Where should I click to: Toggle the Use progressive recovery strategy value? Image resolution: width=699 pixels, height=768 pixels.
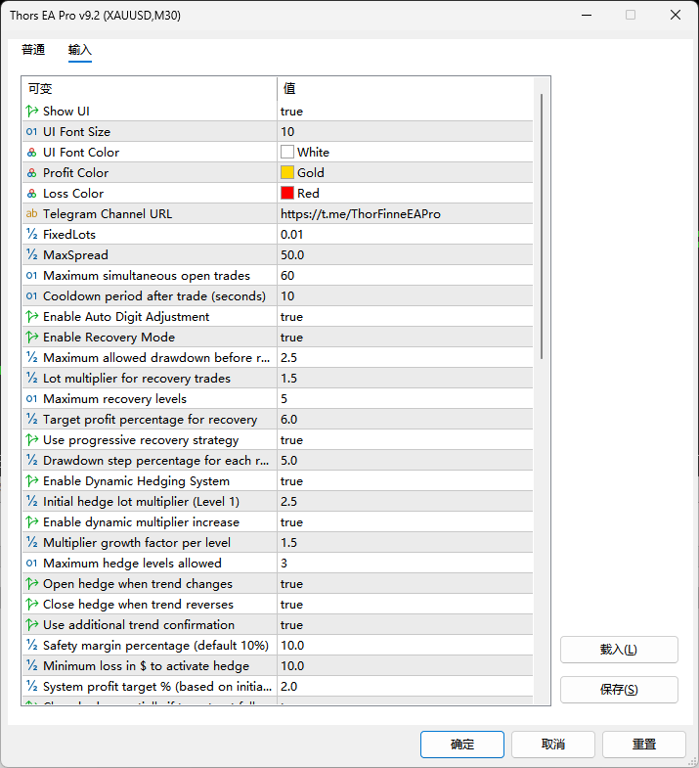(x=405, y=440)
